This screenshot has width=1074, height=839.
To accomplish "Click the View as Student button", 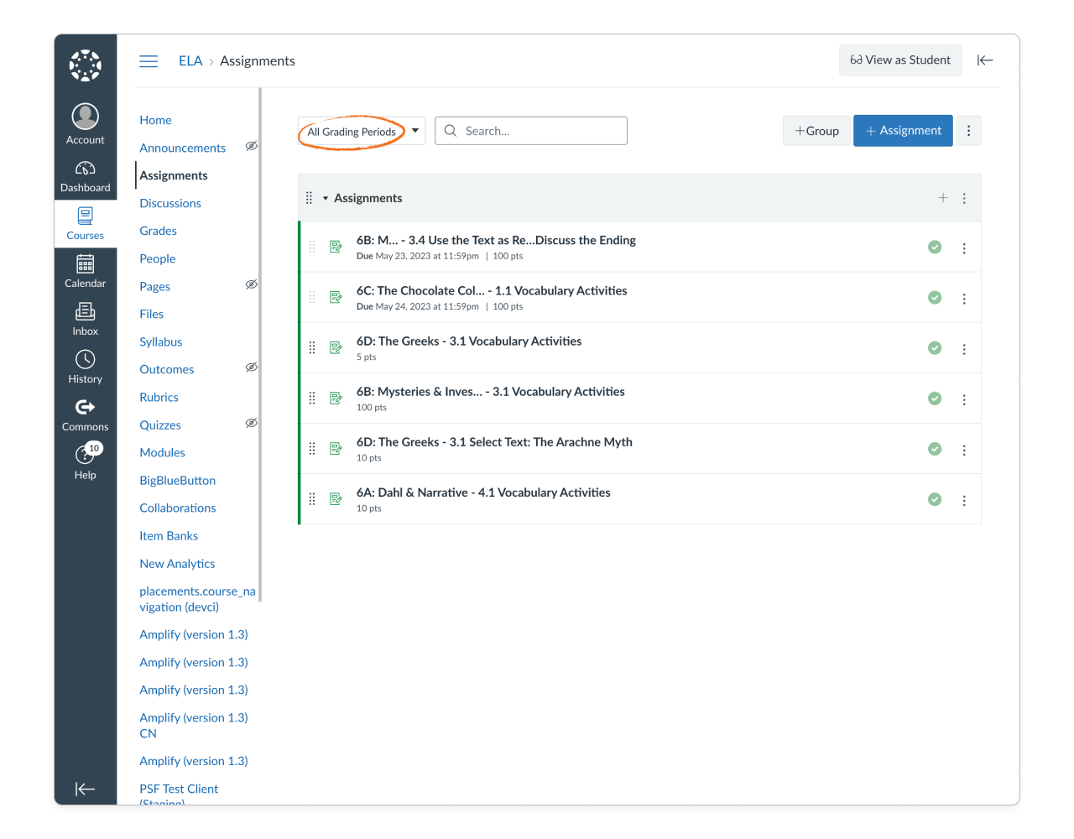I will coord(900,60).
